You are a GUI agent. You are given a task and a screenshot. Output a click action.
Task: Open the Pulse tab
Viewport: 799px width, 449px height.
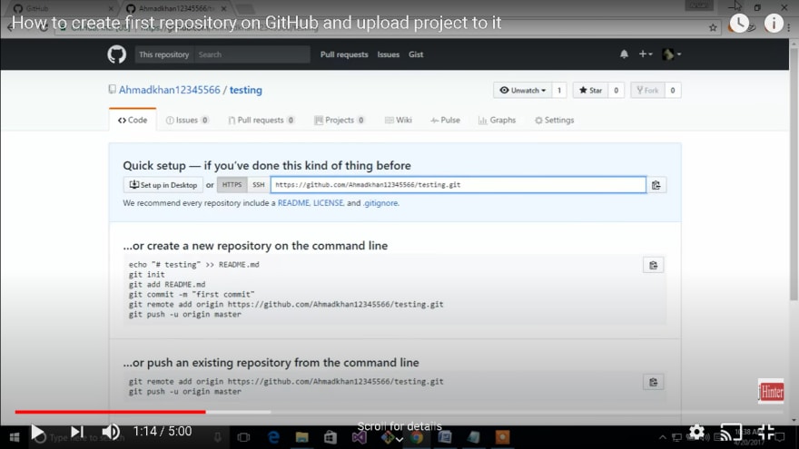[445, 120]
